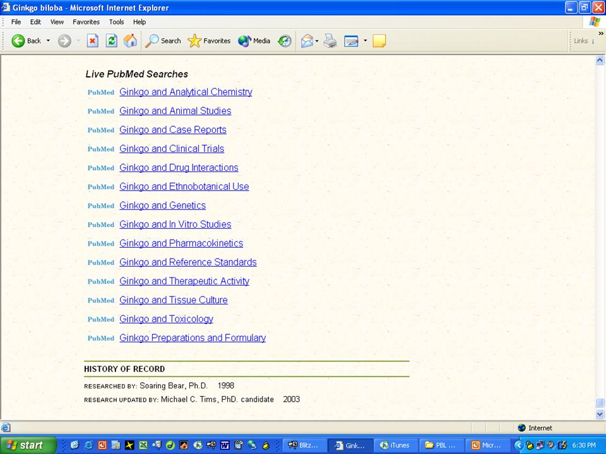
Task: Switch to iTunes in the taskbar
Action: (x=395, y=446)
